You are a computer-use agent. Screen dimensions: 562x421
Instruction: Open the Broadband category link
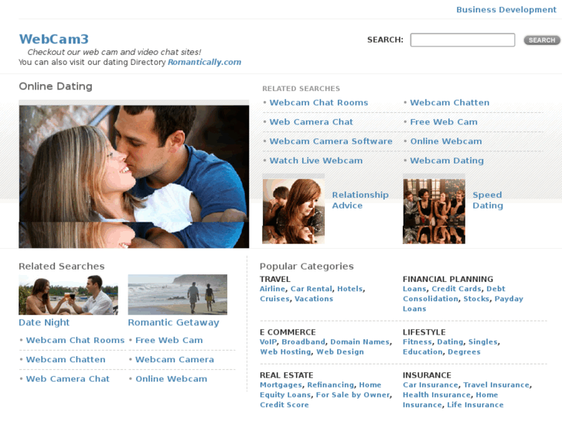tap(304, 341)
